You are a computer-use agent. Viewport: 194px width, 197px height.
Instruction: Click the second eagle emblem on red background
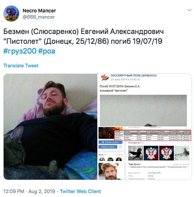(167, 153)
